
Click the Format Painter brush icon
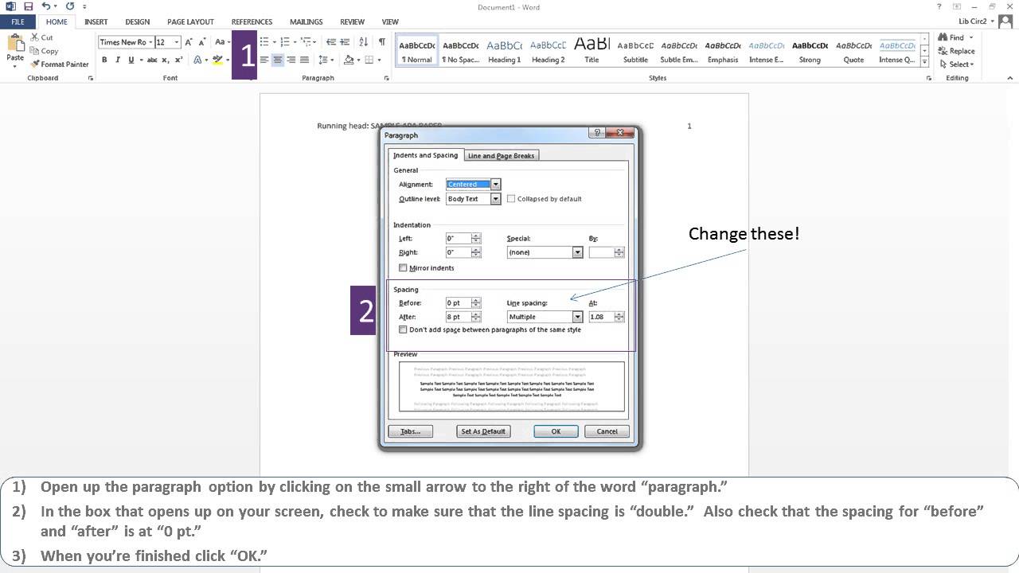(x=35, y=64)
